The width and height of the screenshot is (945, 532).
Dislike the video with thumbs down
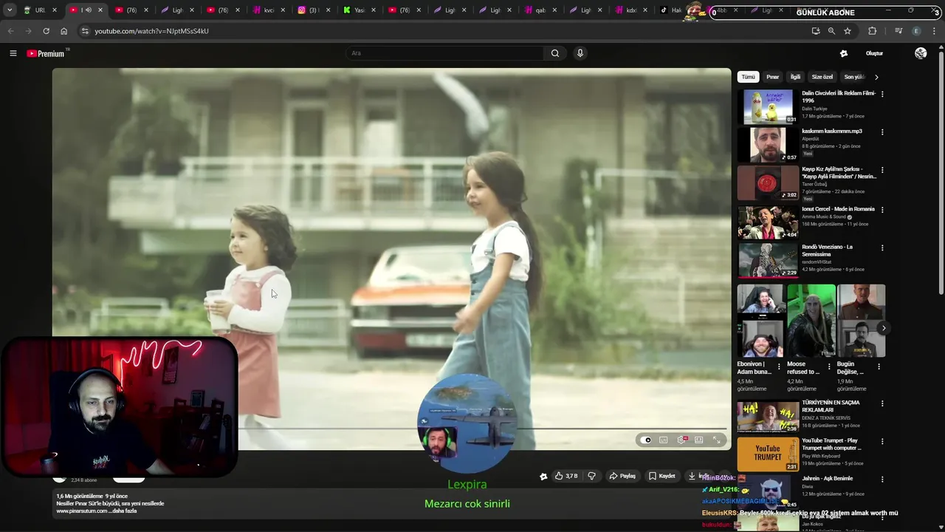coord(591,476)
